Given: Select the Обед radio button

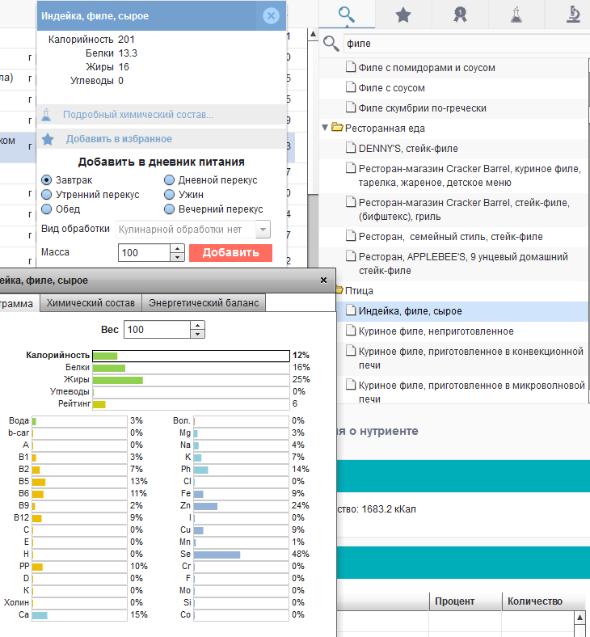Looking at the screenshot, I should pyautogui.click(x=47, y=209).
